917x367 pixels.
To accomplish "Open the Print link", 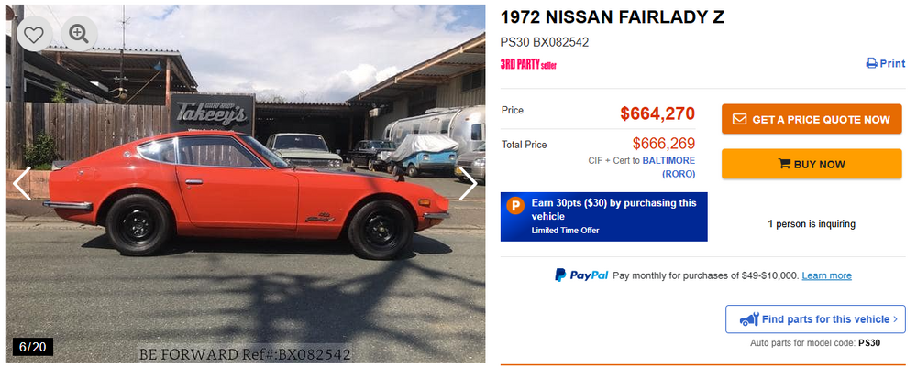I will coord(886,63).
